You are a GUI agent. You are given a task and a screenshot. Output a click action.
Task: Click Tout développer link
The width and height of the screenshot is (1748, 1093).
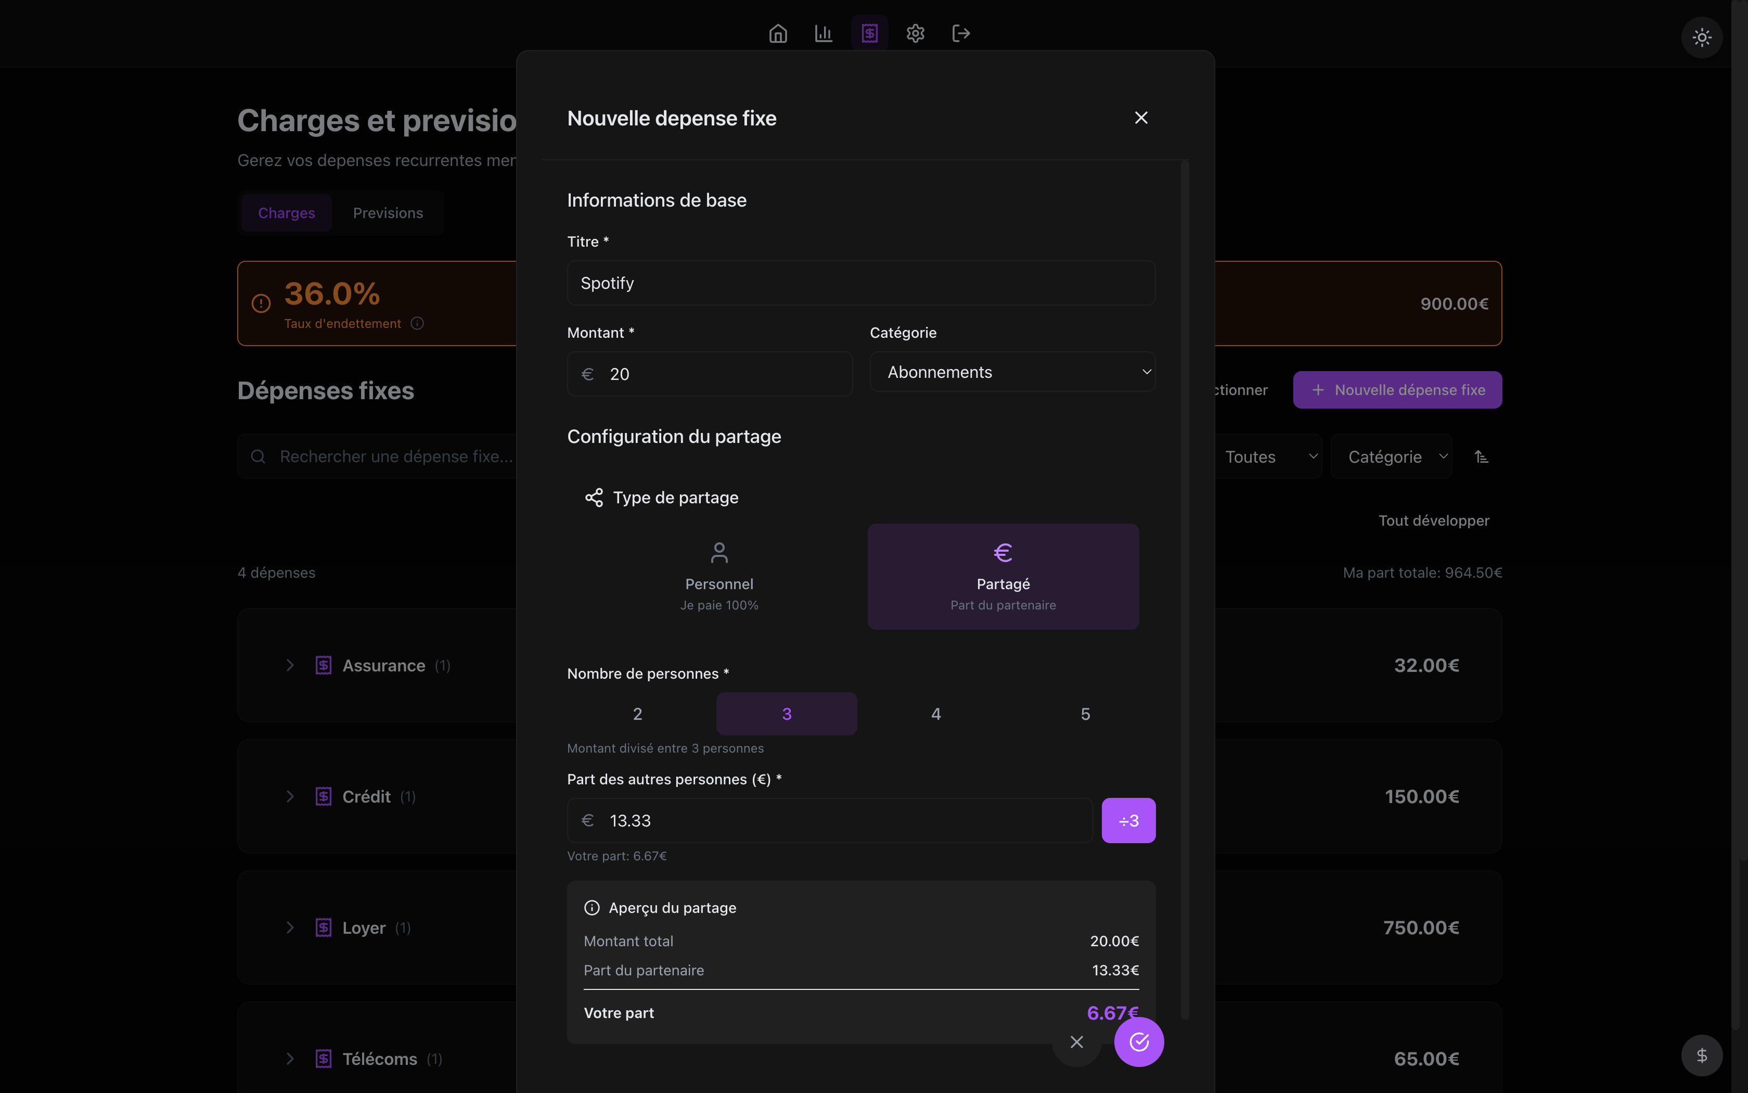click(x=1434, y=520)
